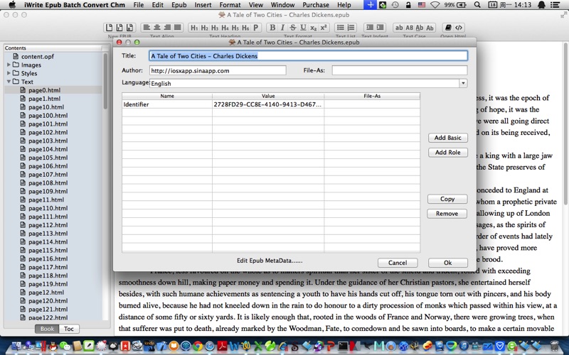Click the Contents sidebar scrollbar
The width and height of the screenshot is (569, 355).
click(105, 81)
